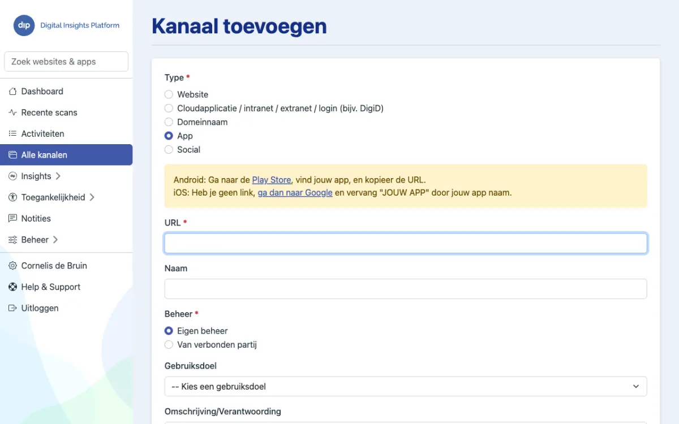The width and height of the screenshot is (679, 424).
Task: Expand the Beheer submenu chevron
Action: [55, 240]
